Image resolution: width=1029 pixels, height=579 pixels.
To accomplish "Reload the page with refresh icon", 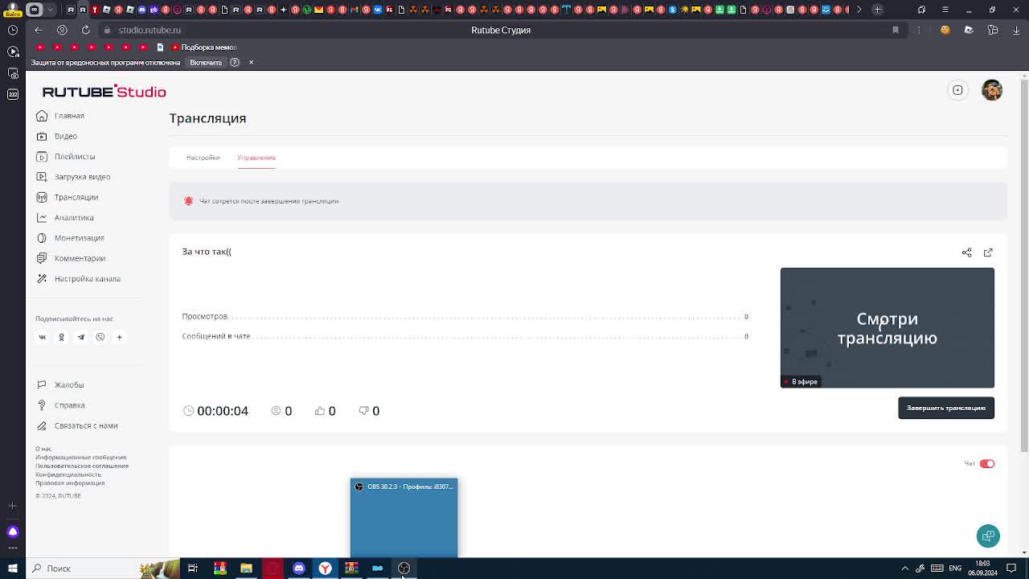I will coord(85,30).
